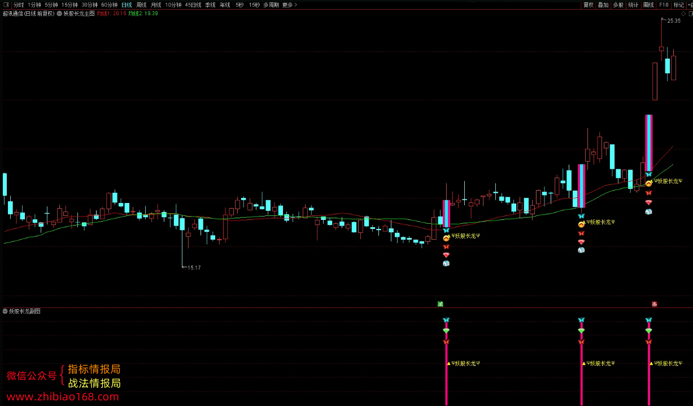Click the second magenta-cyan signal candle in main chart
The image size is (693, 406).
click(x=581, y=186)
